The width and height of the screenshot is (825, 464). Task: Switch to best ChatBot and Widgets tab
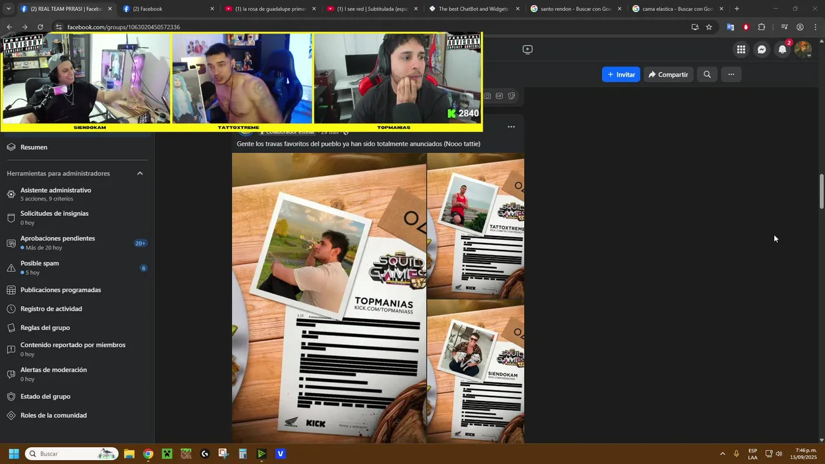click(474, 9)
